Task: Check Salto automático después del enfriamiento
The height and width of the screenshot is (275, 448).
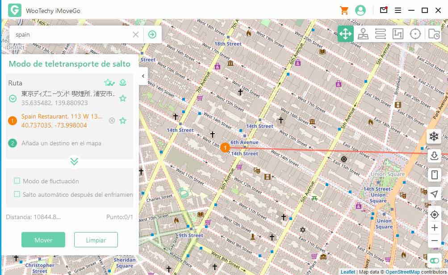Action: click(x=17, y=194)
